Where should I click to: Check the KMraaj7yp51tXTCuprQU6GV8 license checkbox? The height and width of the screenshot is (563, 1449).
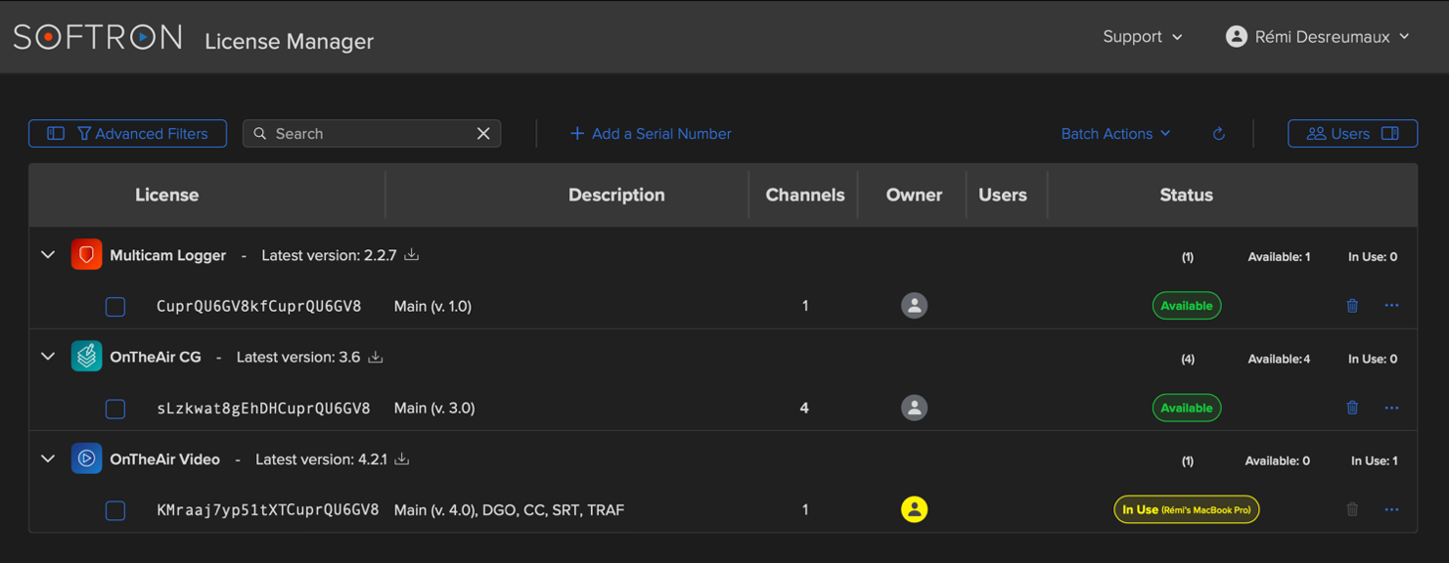click(x=115, y=510)
